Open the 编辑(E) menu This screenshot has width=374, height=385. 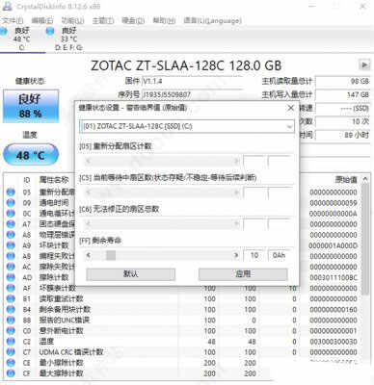42,20
